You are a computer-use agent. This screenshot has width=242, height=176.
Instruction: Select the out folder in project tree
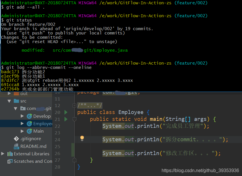[24, 94]
